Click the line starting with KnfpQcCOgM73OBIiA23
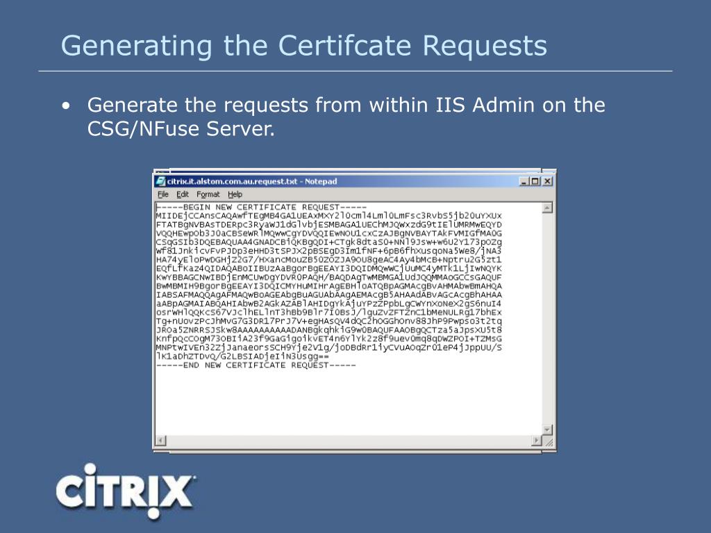This screenshot has width=711, height=533. (328, 339)
